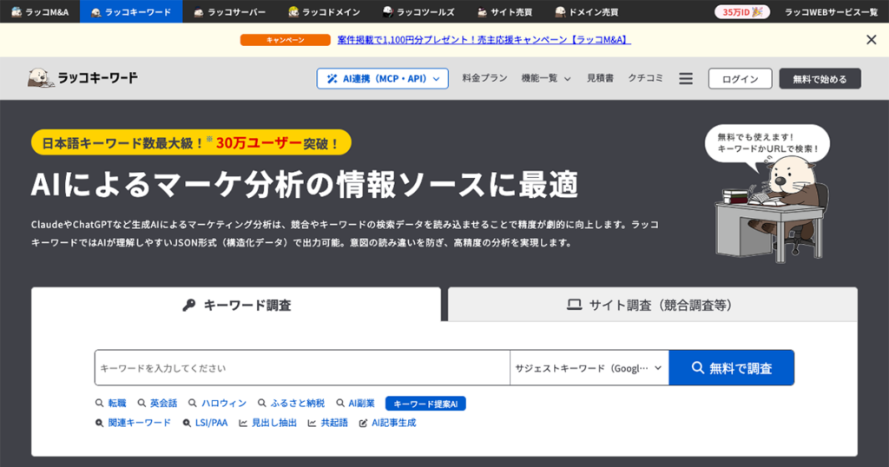Switch to the キーワード調査 tab

click(x=236, y=305)
